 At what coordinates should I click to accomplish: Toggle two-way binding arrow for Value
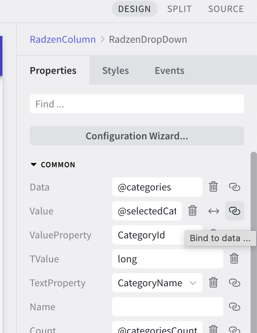coord(214,211)
